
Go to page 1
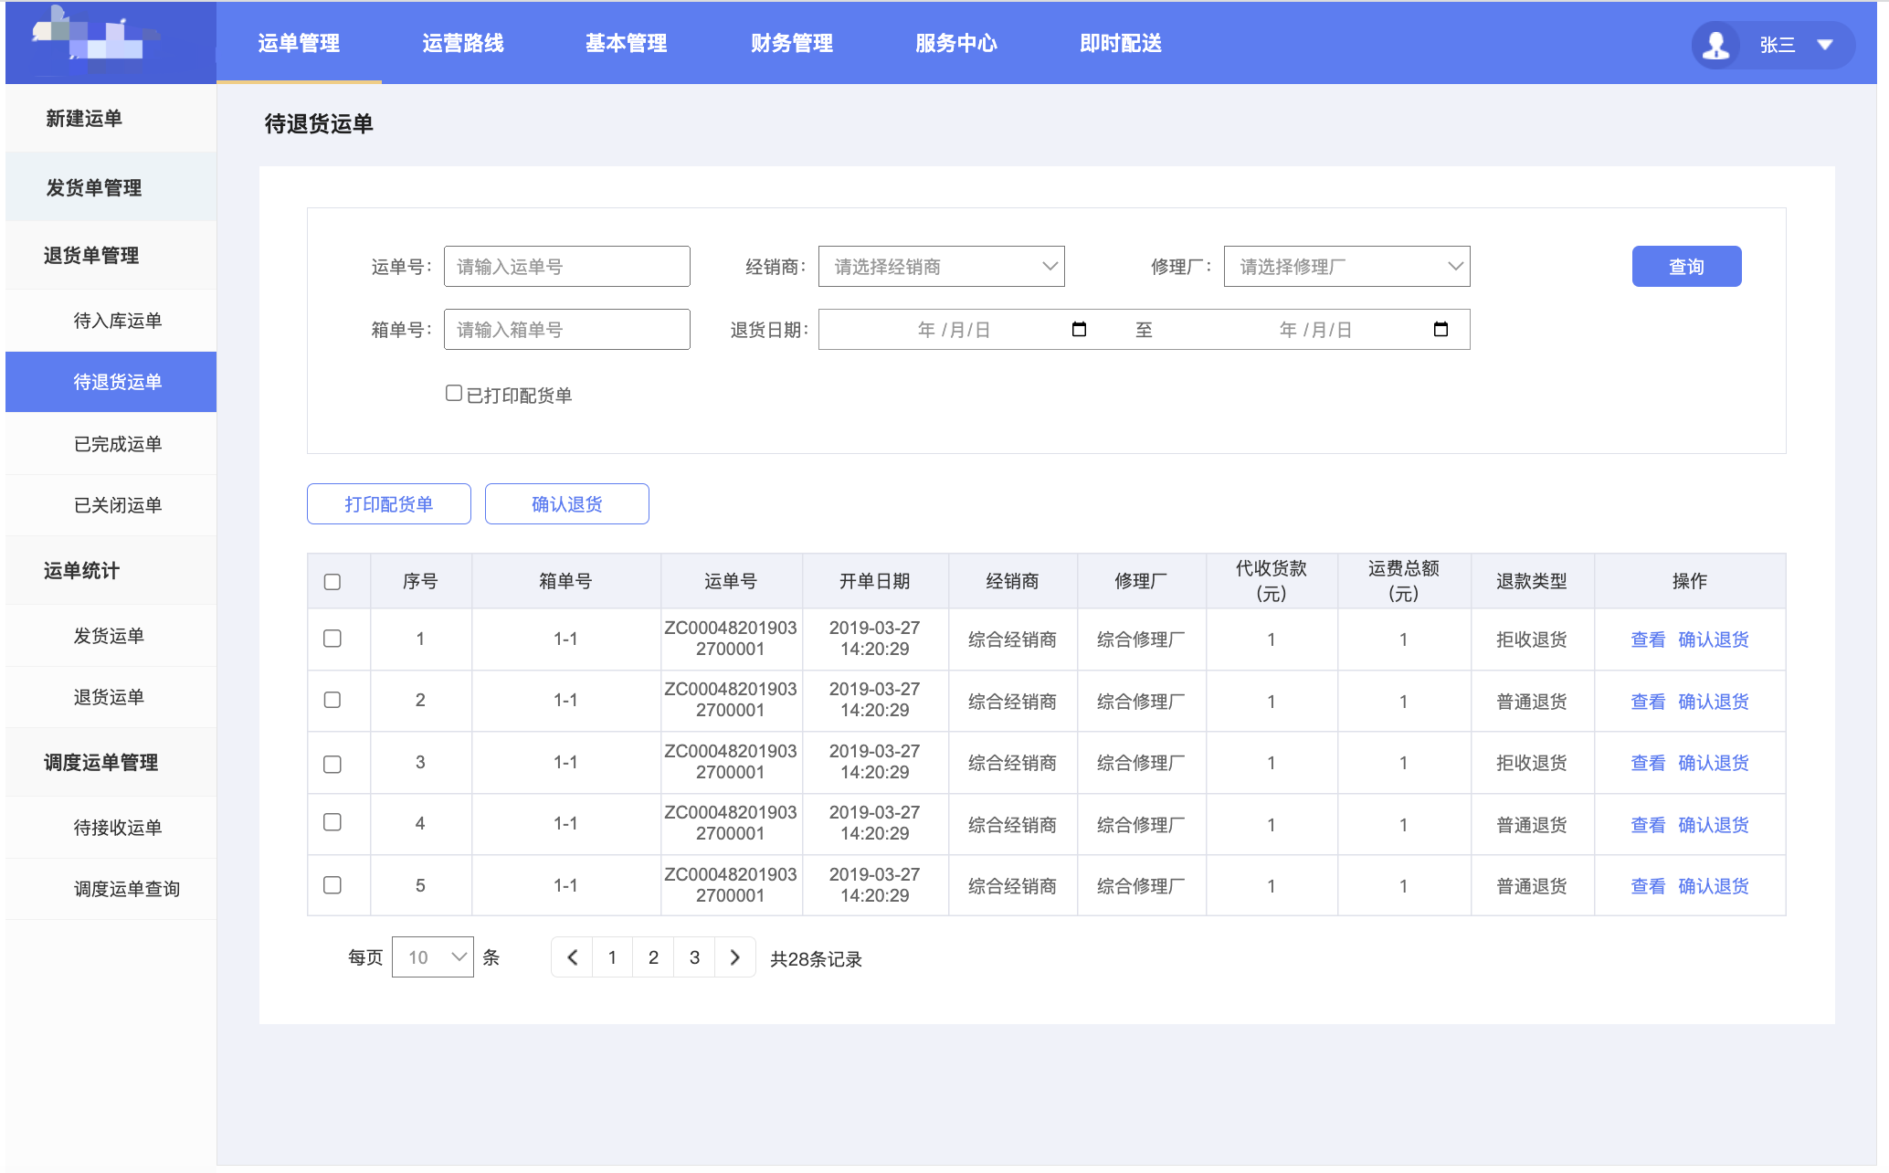tap(612, 957)
